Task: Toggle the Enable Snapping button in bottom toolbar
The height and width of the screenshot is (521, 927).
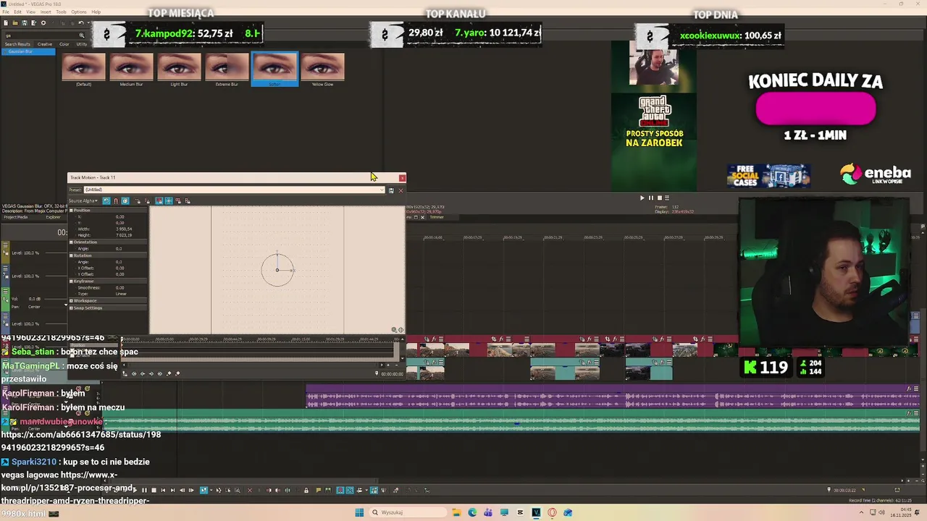Action: (340, 490)
